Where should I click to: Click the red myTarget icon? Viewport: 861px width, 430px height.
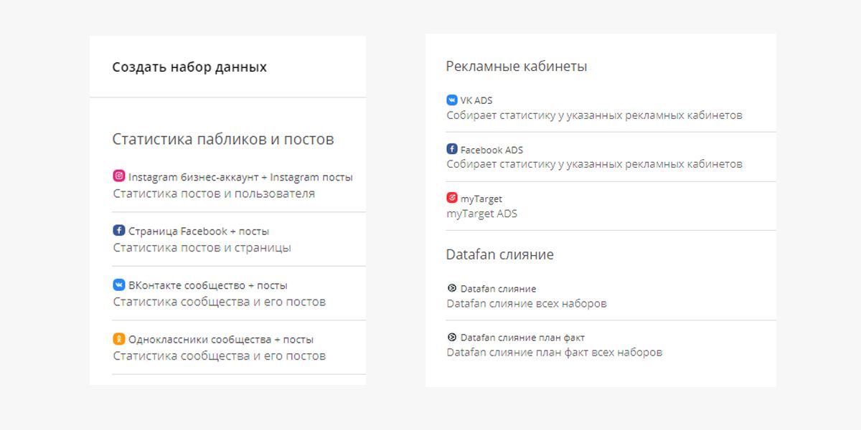(x=452, y=198)
